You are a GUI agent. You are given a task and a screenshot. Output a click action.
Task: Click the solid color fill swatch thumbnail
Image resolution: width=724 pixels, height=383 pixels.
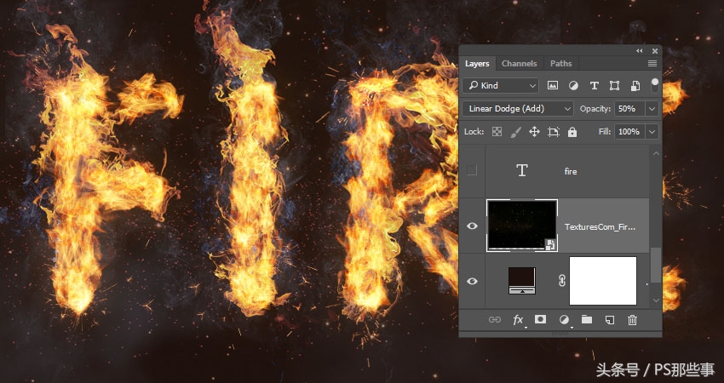coord(522,281)
